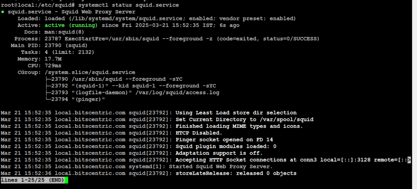
Task: Click the typed "systemctl status squid.service" command
Action: point(127,5)
